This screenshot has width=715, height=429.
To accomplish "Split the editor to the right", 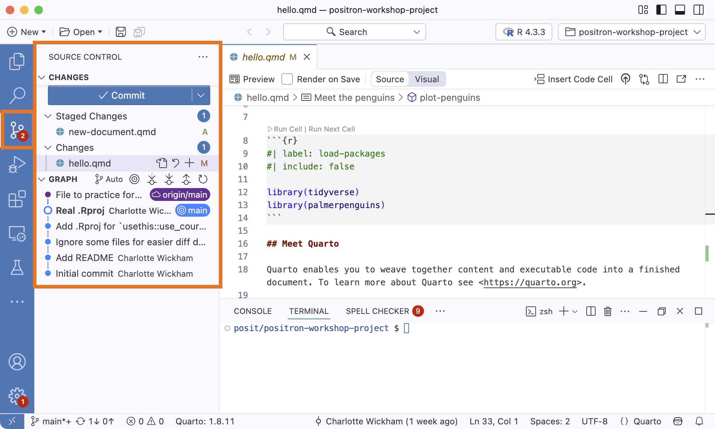I will coord(663,79).
